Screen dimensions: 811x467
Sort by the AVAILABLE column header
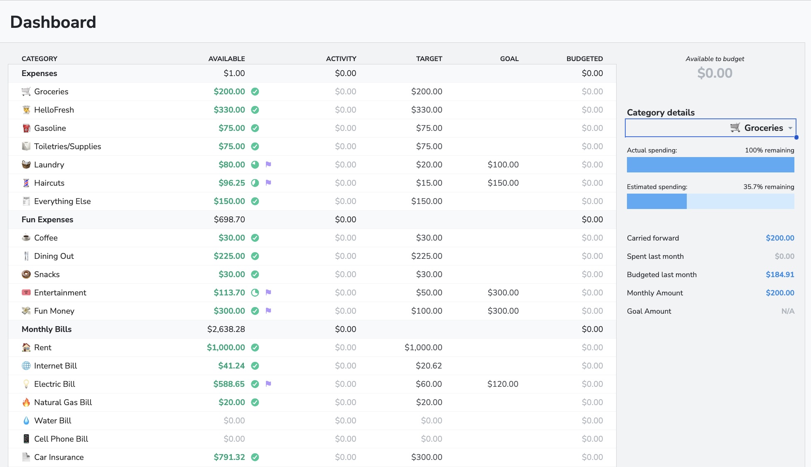(226, 59)
